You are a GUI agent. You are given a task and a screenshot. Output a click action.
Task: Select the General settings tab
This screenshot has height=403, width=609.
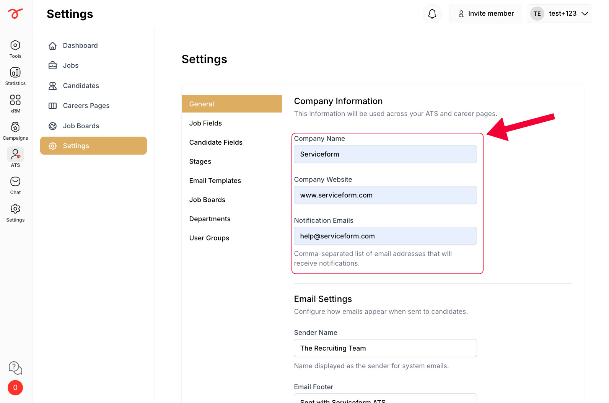point(232,104)
